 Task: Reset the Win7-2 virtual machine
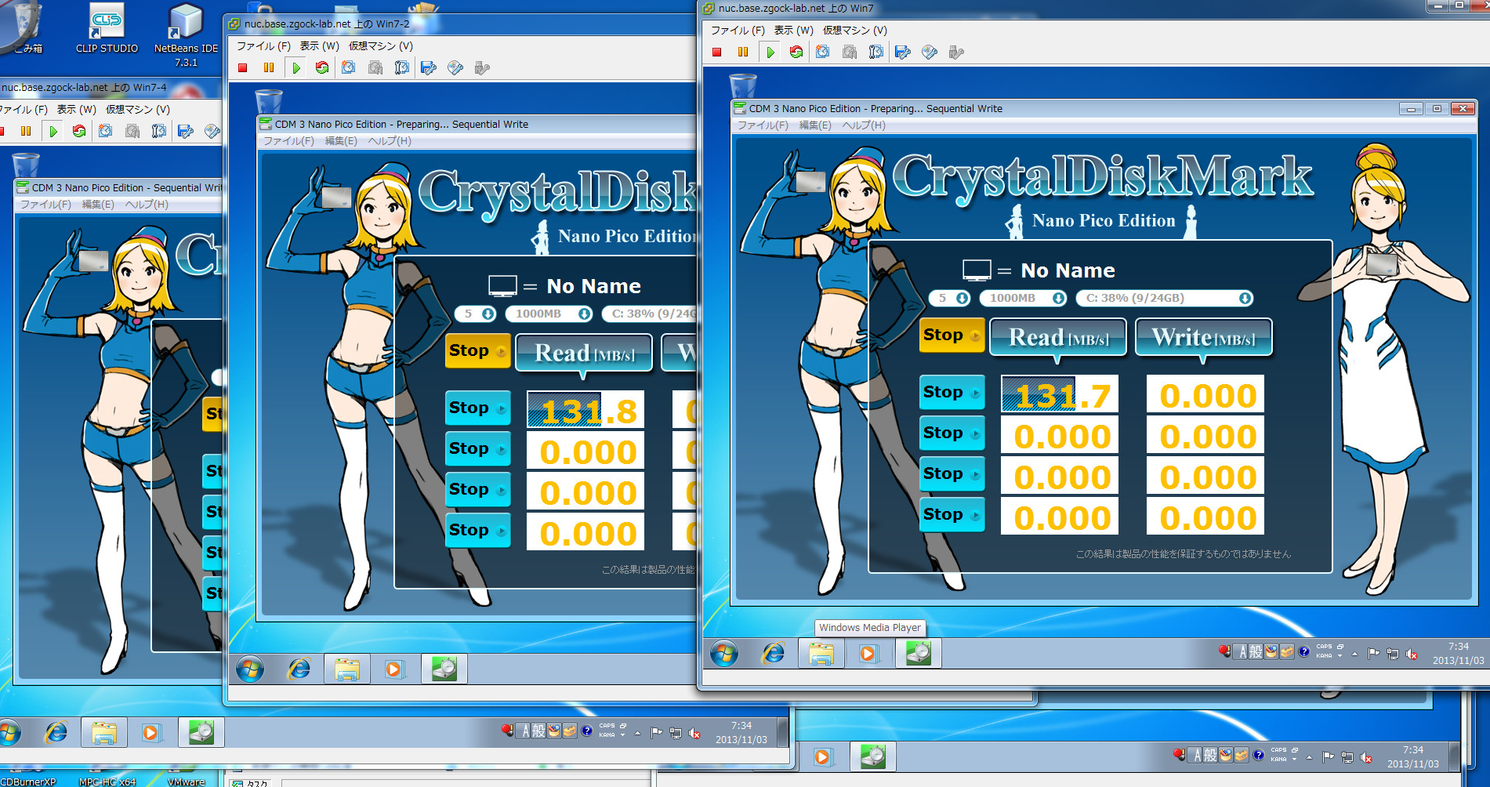pyautogui.click(x=322, y=67)
